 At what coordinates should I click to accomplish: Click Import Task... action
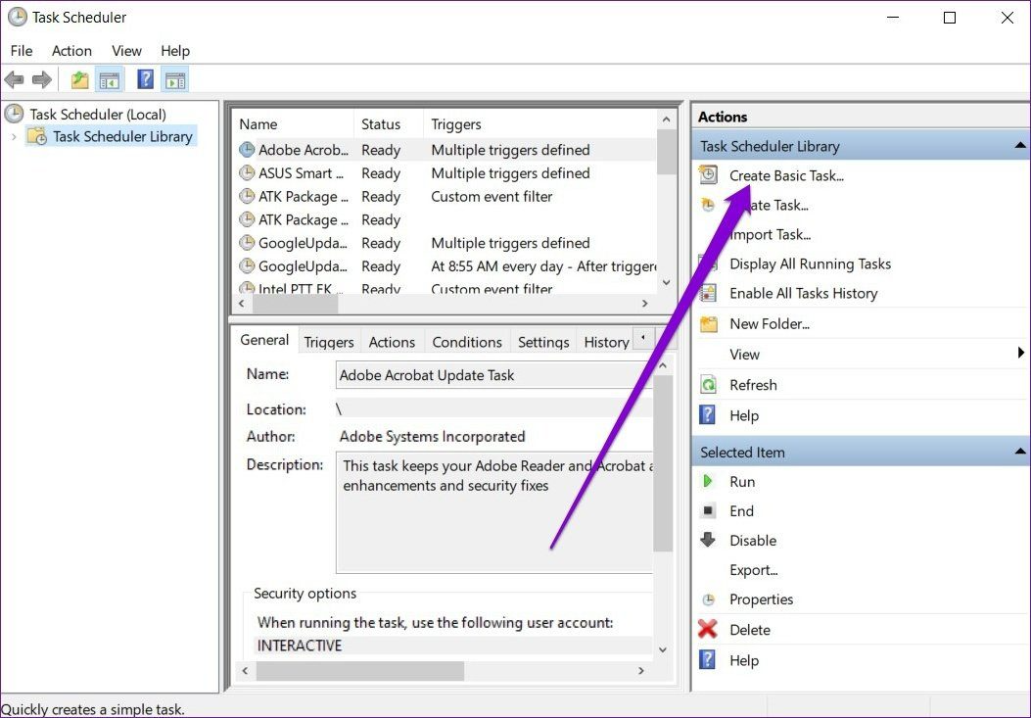click(x=770, y=234)
